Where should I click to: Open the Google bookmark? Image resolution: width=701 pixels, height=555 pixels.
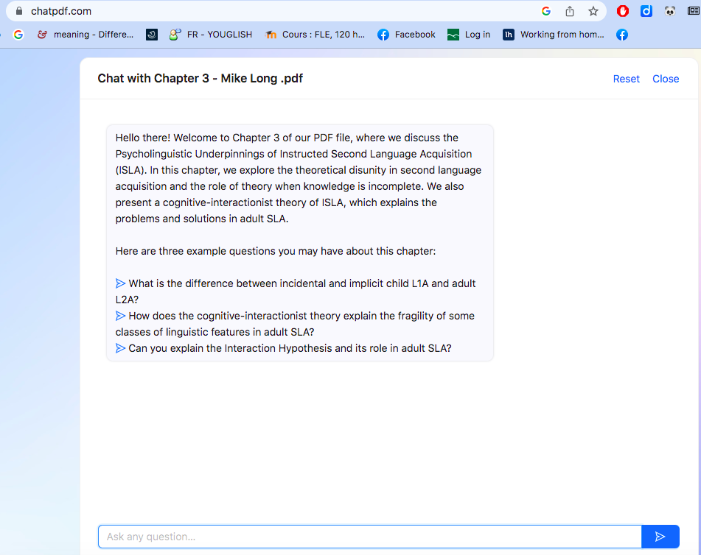coord(18,35)
